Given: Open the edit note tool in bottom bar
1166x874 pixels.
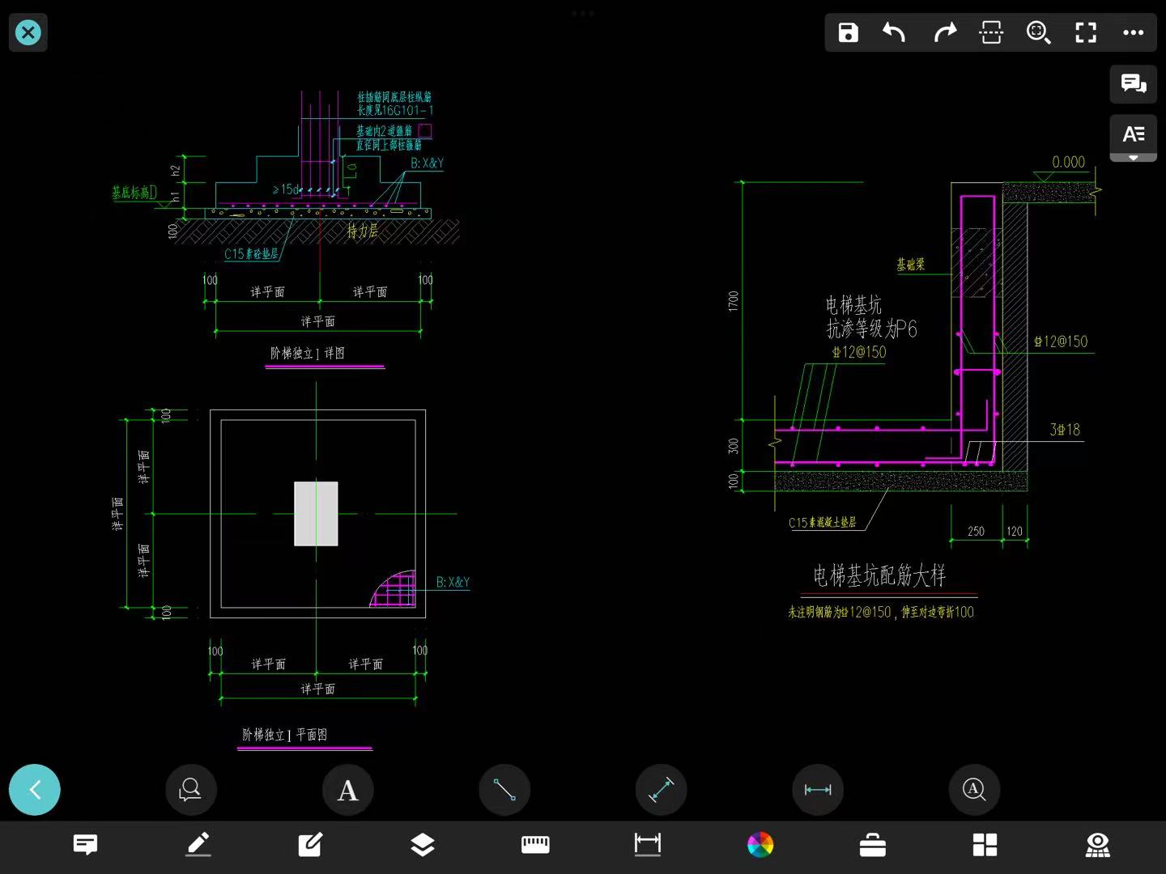Looking at the screenshot, I should coord(310,845).
